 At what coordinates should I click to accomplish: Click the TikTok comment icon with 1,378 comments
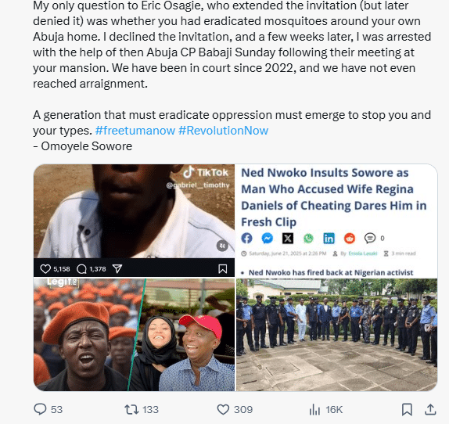click(x=81, y=269)
